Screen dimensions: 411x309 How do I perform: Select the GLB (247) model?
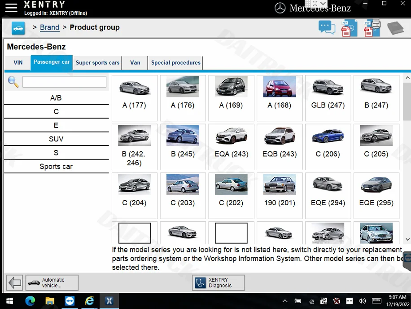click(328, 98)
